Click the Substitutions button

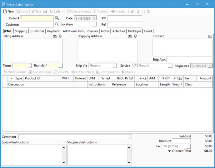point(40,72)
